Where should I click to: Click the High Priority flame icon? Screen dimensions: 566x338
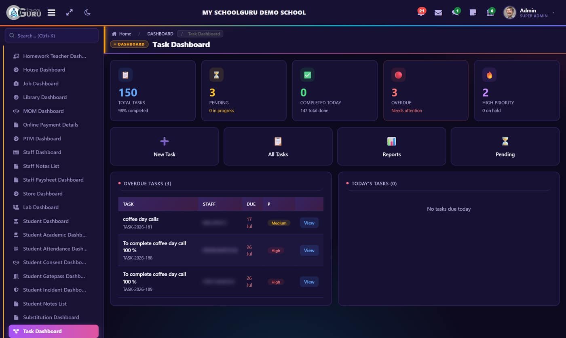(x=489, y=75)
